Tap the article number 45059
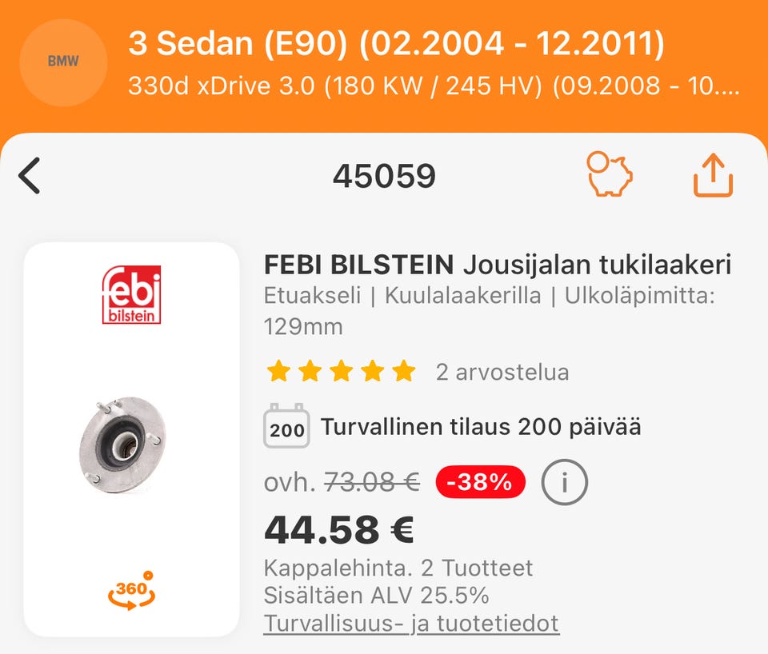 tap(384, 177)
